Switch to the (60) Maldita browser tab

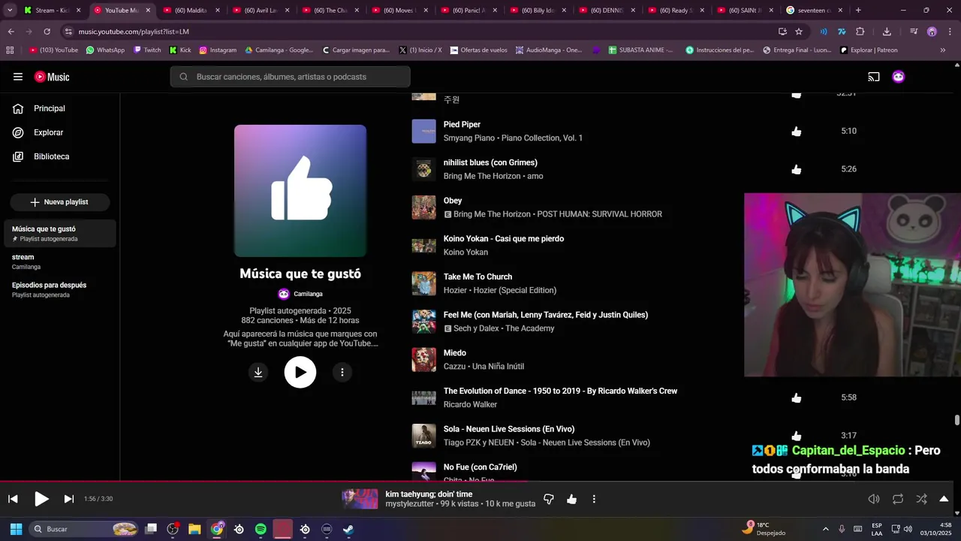coord(191,11)
